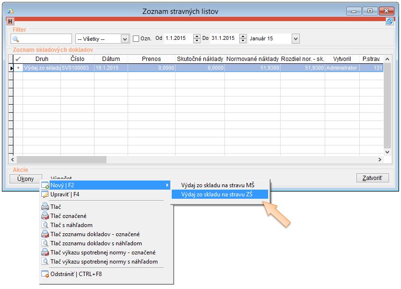The image size is (401, 289).
Task: Choose Výdaj zo skladu na stravu MŠ
Action: click(217, 185)
